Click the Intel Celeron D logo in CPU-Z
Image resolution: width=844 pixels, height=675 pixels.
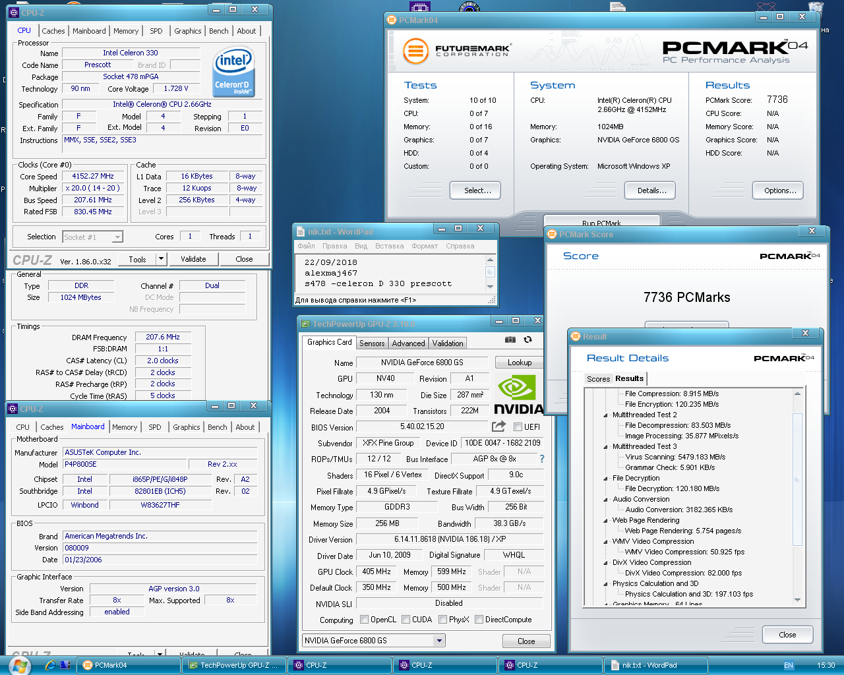tap(234, 71)
